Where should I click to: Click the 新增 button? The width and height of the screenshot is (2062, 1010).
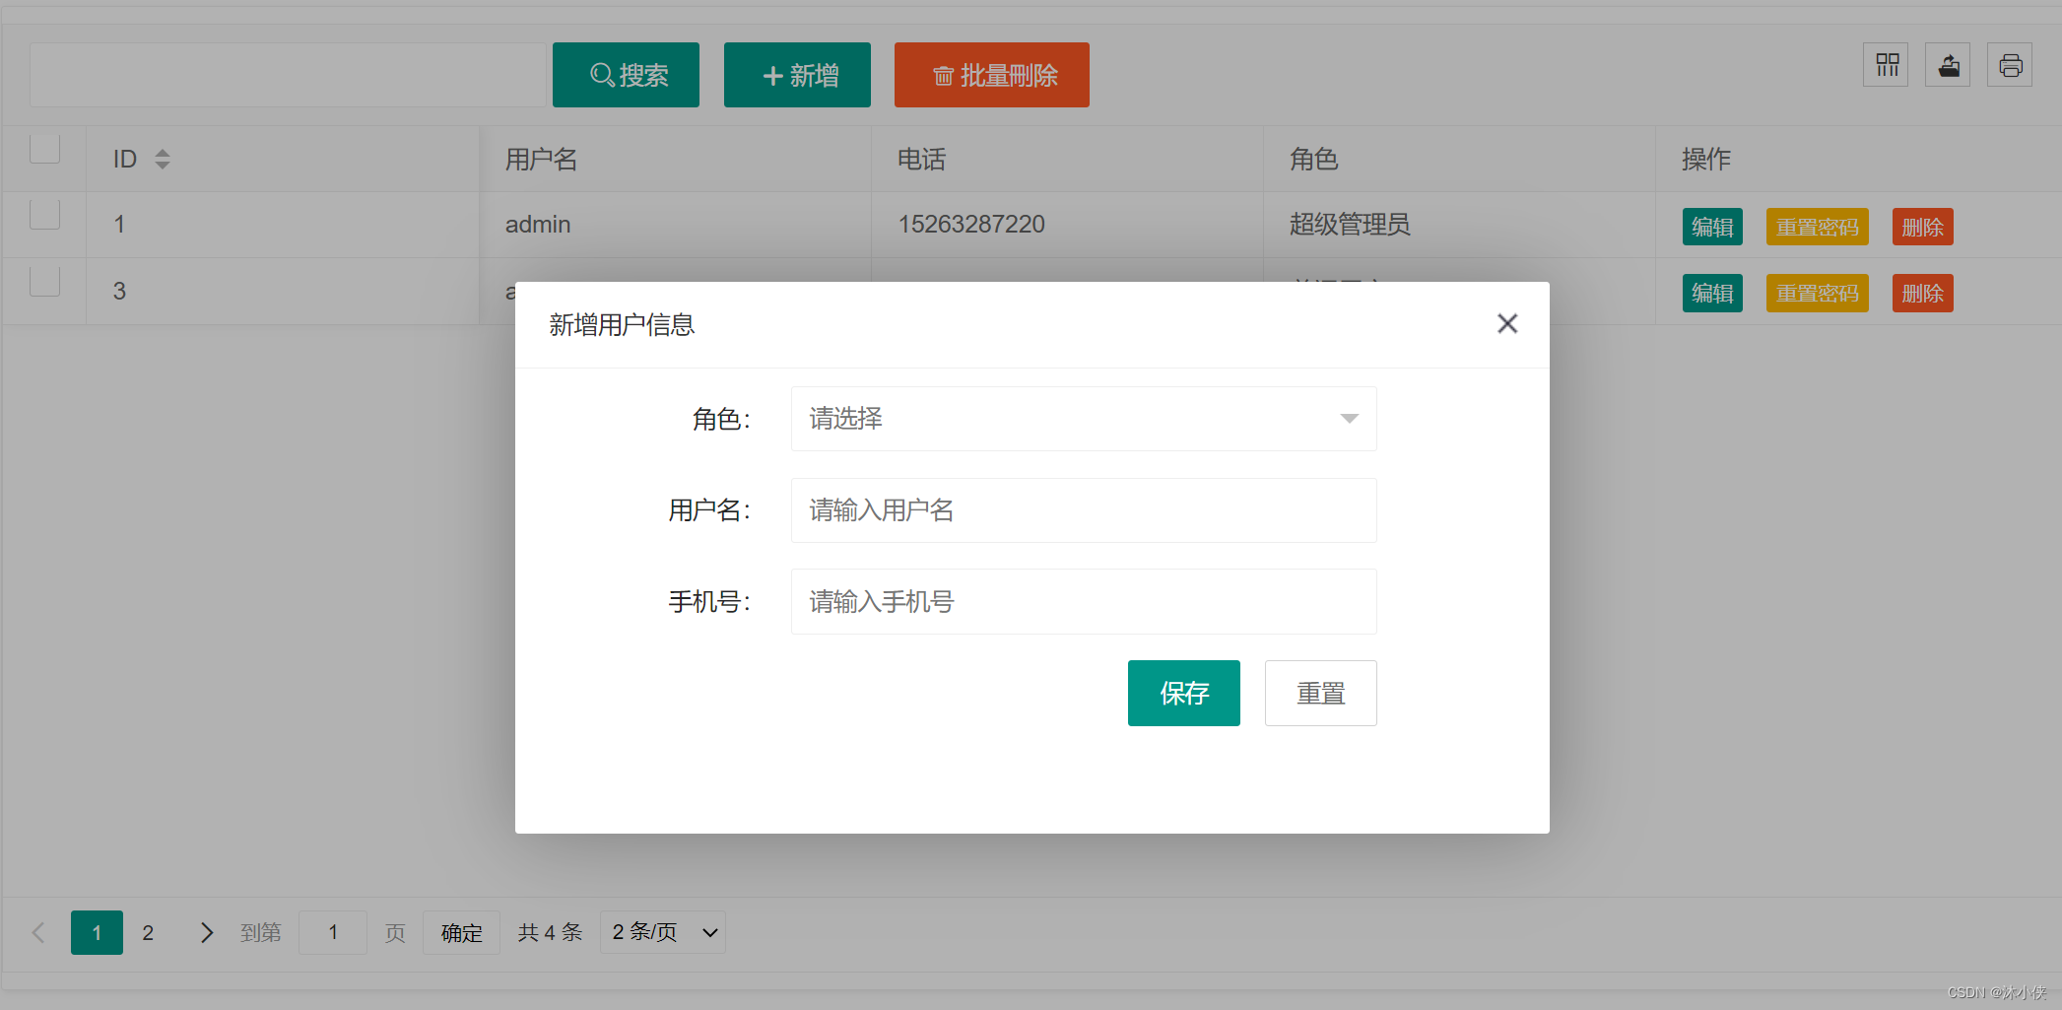tap(797, 75)
